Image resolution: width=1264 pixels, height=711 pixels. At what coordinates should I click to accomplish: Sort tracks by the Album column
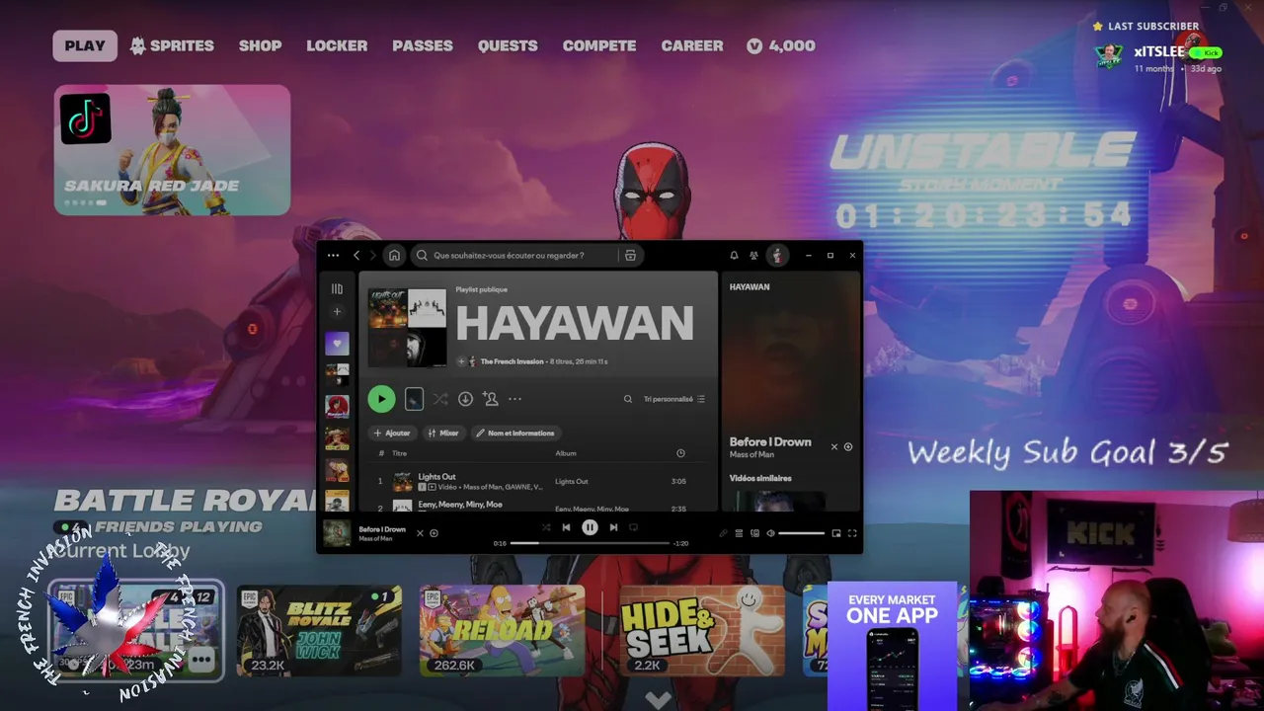point(566,453)
